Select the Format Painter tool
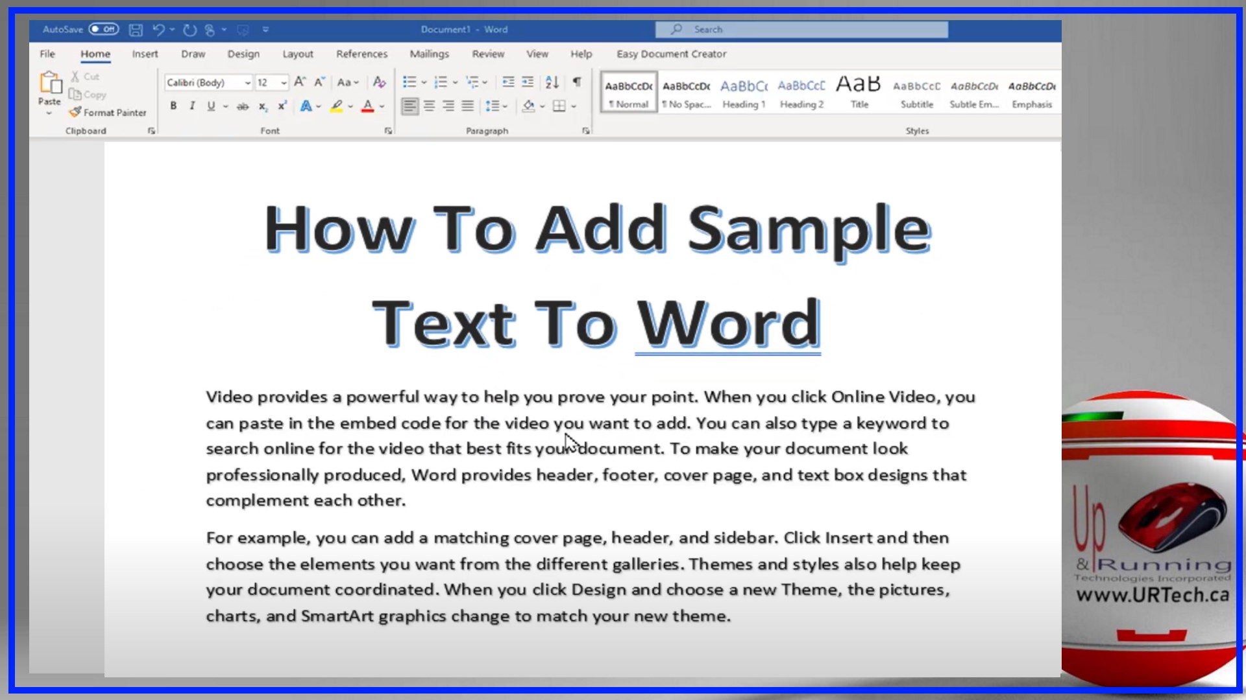The height and width of the screenshot is (700, 1246). pyautogui.click(x=108, y=111)
